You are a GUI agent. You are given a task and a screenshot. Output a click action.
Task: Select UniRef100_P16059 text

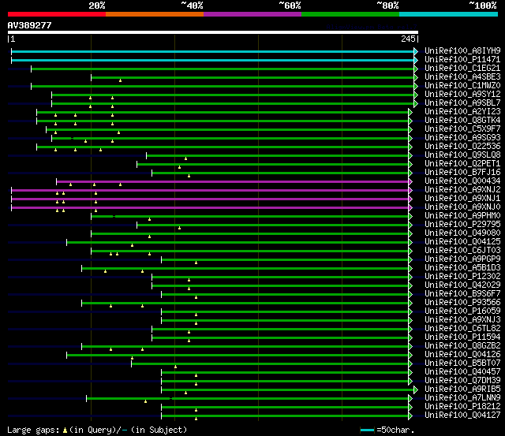[x=462, y=311]
